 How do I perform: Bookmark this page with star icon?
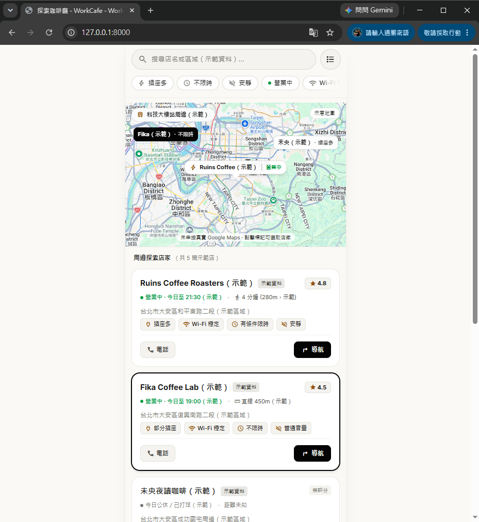click(330, 32)
